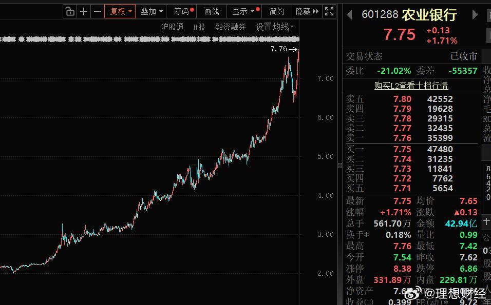Screen dimensions: 491x305
Task: Click the lock icon in chart toolbar
Action: pyautogui.click(x=69, y=12)
